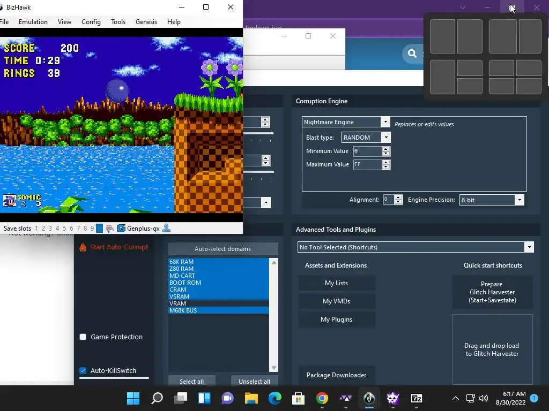Open the Genesis menu

(146, 21)
